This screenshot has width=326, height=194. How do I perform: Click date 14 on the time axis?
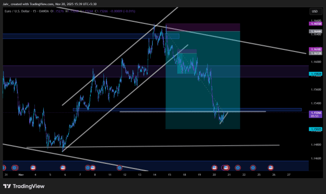pos(154,175)
